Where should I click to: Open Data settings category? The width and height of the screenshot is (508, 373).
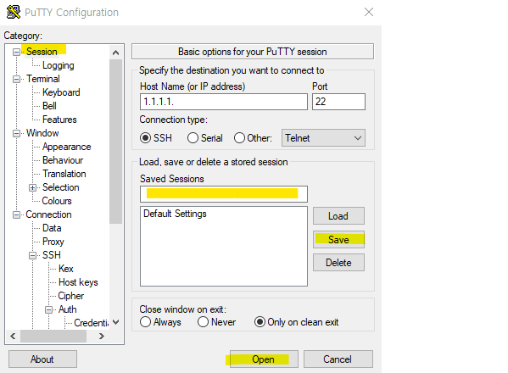[x=52, y=228]
